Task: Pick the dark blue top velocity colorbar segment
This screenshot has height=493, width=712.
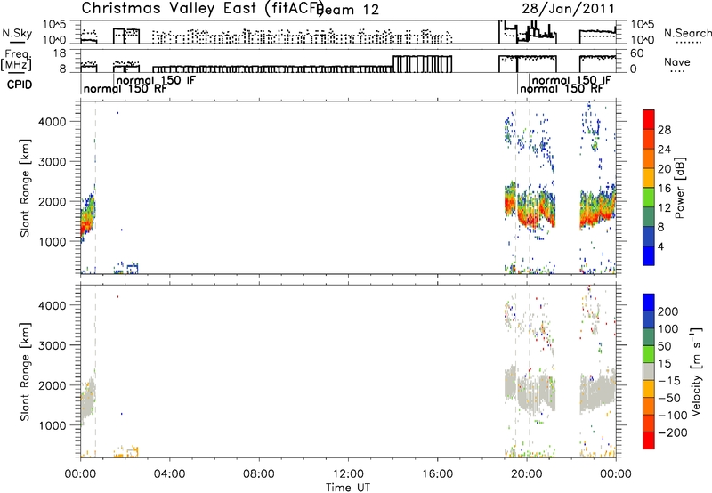Action: (x=649, y=303)
